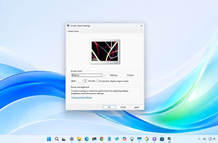This screenshot has height=143, width=218.
Task: Open screen saver Settings... button
Action: click(x=114, y=75)
